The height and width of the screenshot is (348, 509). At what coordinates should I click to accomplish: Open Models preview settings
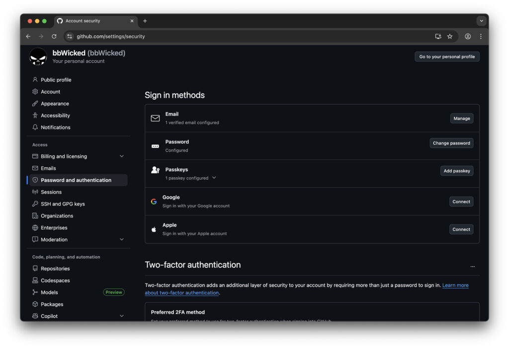pyautogui.click(x=78, y=292)
